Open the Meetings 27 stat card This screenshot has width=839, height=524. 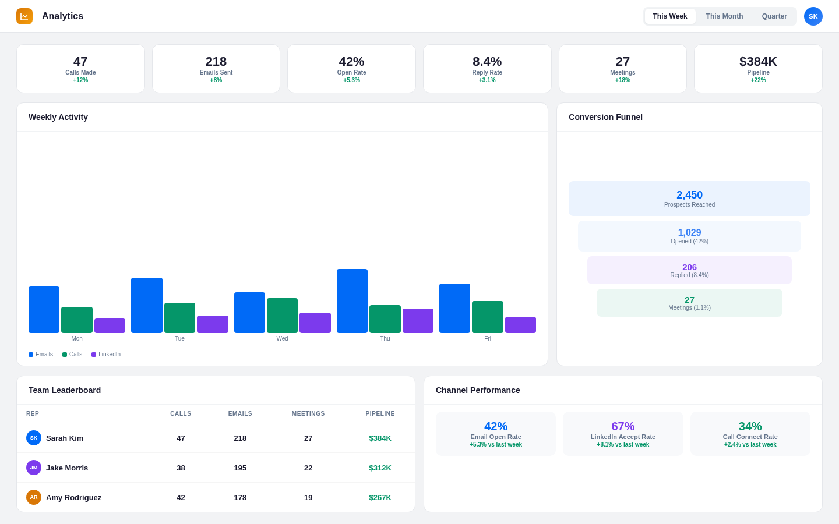click(623, 69)
